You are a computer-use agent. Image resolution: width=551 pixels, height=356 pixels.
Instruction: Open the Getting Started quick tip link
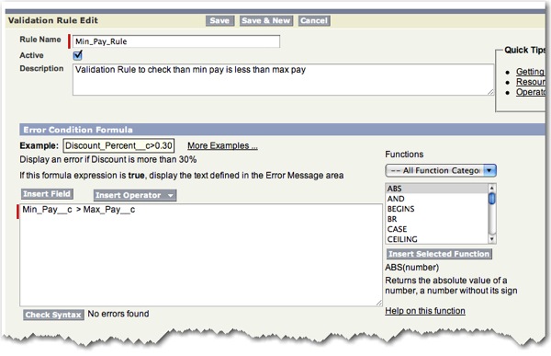[x=530, y=72]
